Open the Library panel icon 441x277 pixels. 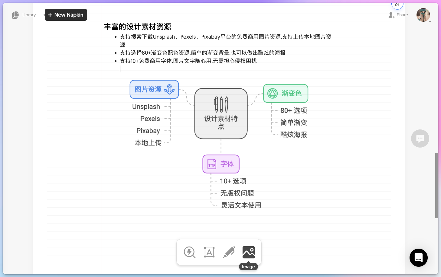pos(15,15)
